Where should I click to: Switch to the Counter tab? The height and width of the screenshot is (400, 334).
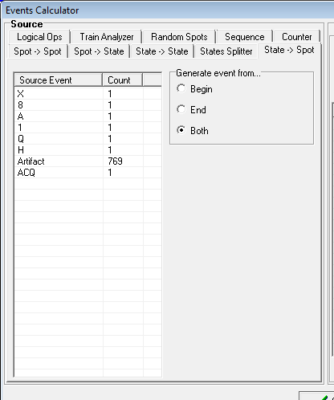coord(296,37)
